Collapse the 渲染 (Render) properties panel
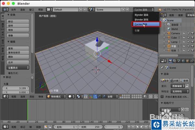This screenshot has width=195, height=130. click(x=162, y=74)
